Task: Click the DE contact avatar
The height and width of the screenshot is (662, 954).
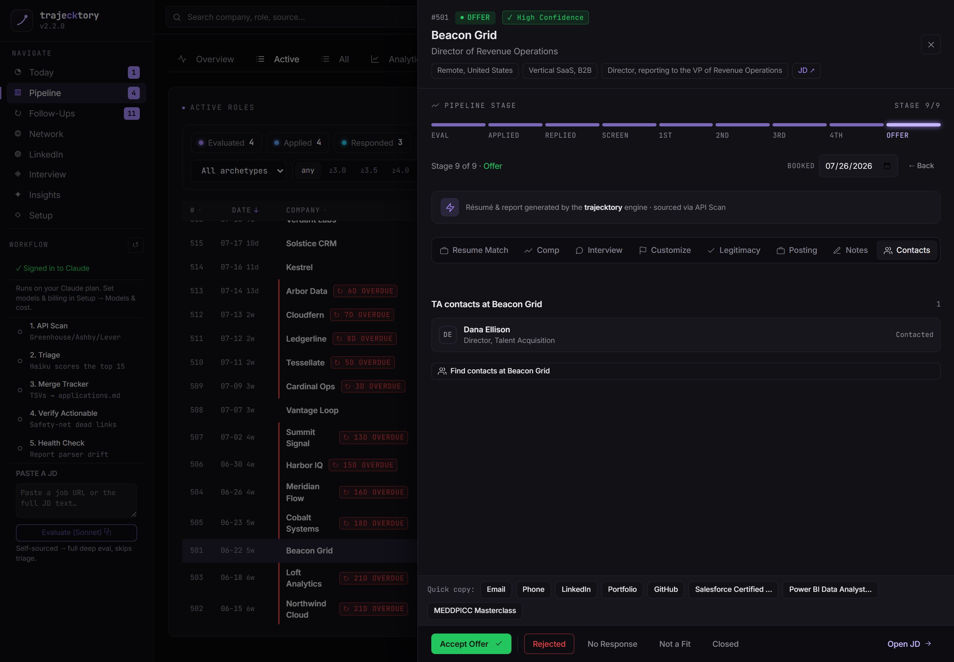Action: click(448, 335)
